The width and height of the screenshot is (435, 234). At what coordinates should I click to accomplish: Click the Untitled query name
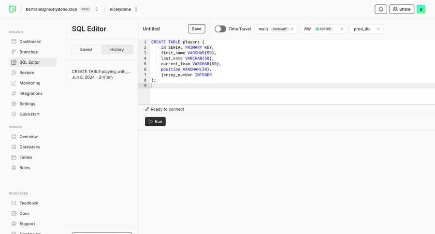(151, 29)
